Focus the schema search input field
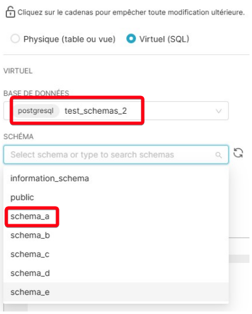This screenshot has height=314, width=252. coord(116,155)
